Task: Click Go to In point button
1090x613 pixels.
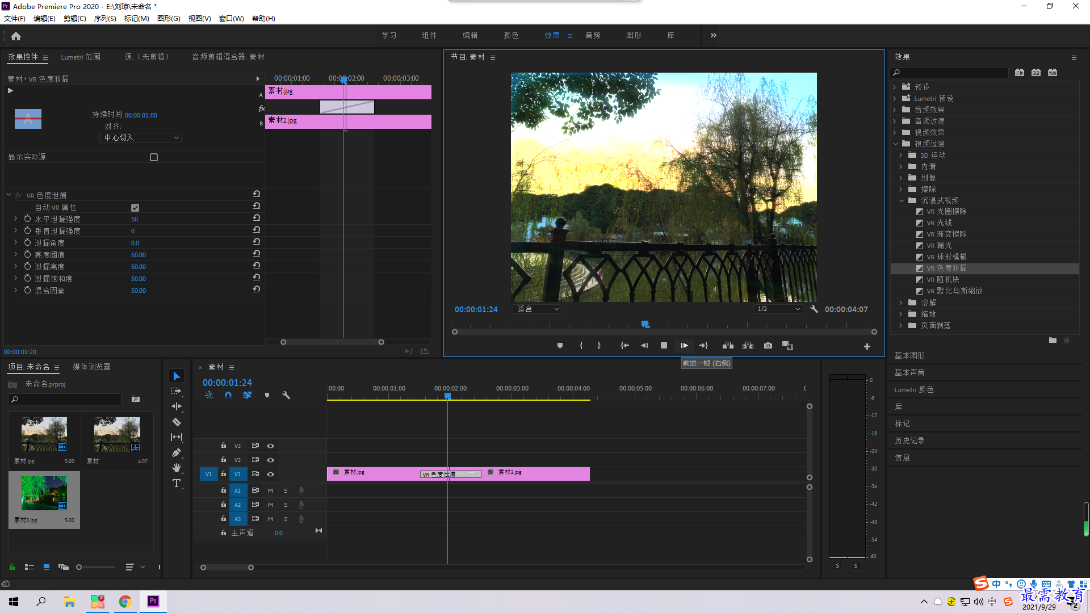Action: pos(625,345)
